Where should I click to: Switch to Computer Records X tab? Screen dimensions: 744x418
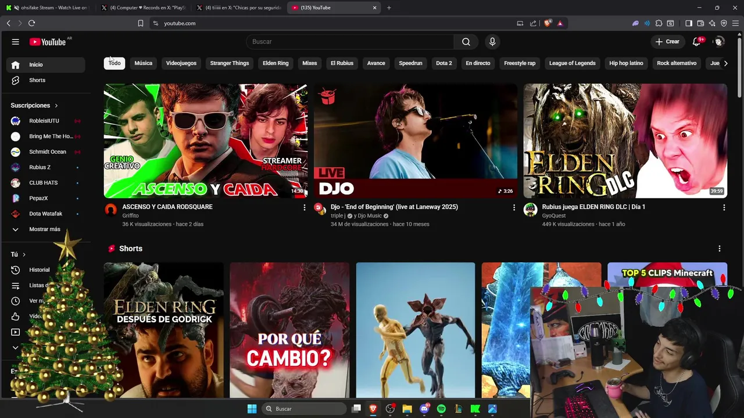pos(144,8)
